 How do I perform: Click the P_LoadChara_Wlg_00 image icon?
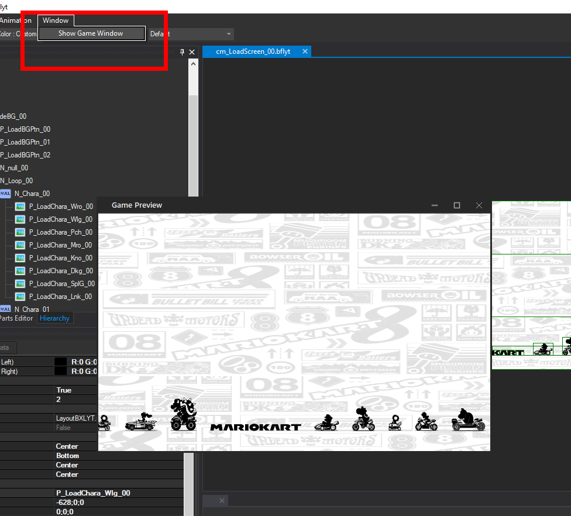[x=19, y=219]
